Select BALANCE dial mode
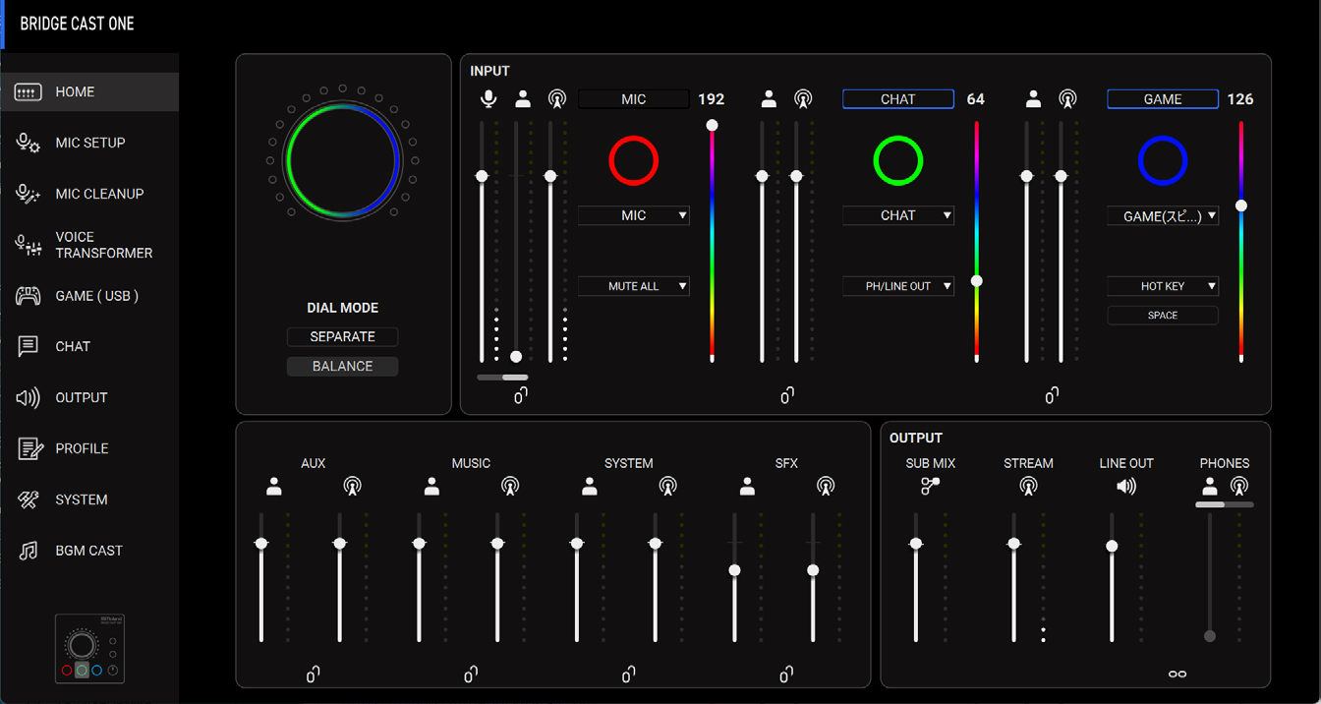The height and width of the screenshot is (704, 1321). pyautogui.click(x=342, y=366)
